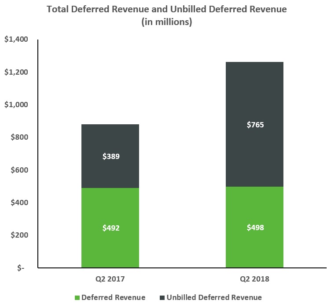Click the Q2 2017 category axis label
This screenshot has height=307, width=327.
[110, 278]
